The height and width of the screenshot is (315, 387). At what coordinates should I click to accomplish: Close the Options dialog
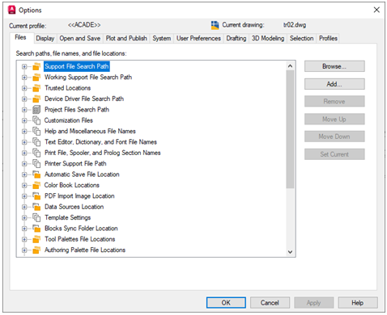point(376,10)
